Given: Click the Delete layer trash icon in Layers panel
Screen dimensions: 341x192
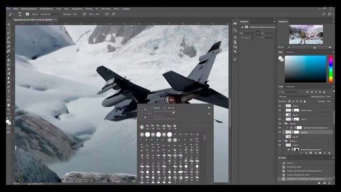Looking at the screenshot, I should click(x=329, y=153).
